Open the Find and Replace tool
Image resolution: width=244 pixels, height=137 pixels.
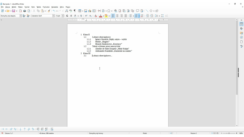coord(67,11)
